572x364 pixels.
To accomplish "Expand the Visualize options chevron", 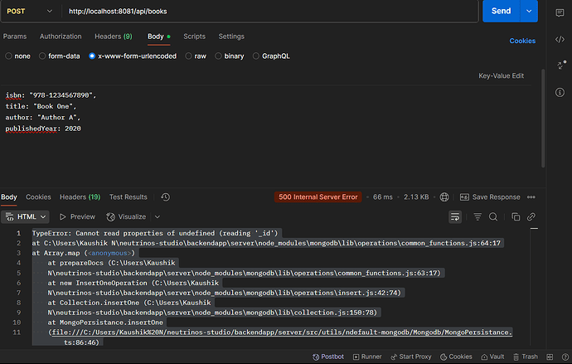I will point(158,217).
